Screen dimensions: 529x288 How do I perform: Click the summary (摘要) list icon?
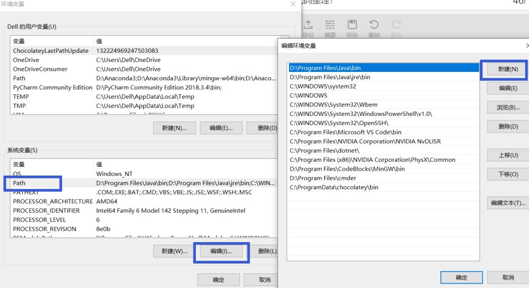click(x=330, y=25)
